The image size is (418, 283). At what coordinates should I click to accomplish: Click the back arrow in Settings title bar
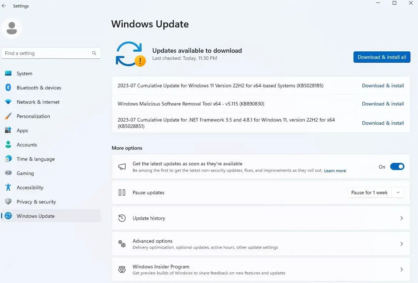4,6
